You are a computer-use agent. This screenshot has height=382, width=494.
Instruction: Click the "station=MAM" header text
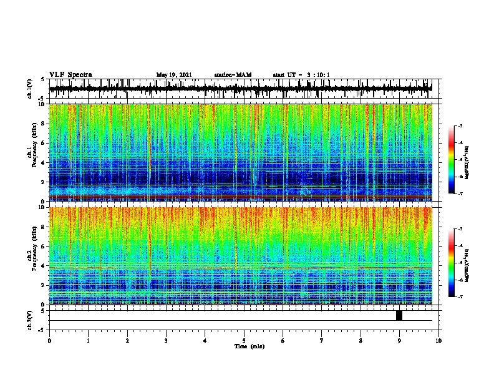point(233,75)
